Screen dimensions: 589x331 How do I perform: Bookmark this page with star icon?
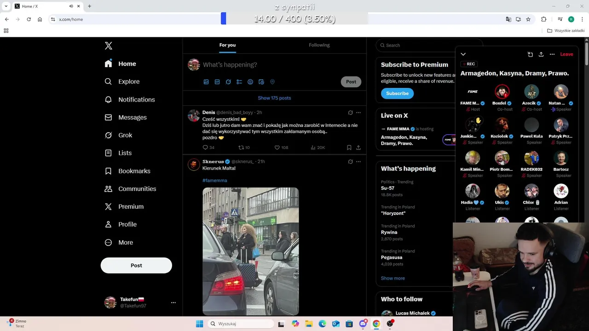(528, 19)
